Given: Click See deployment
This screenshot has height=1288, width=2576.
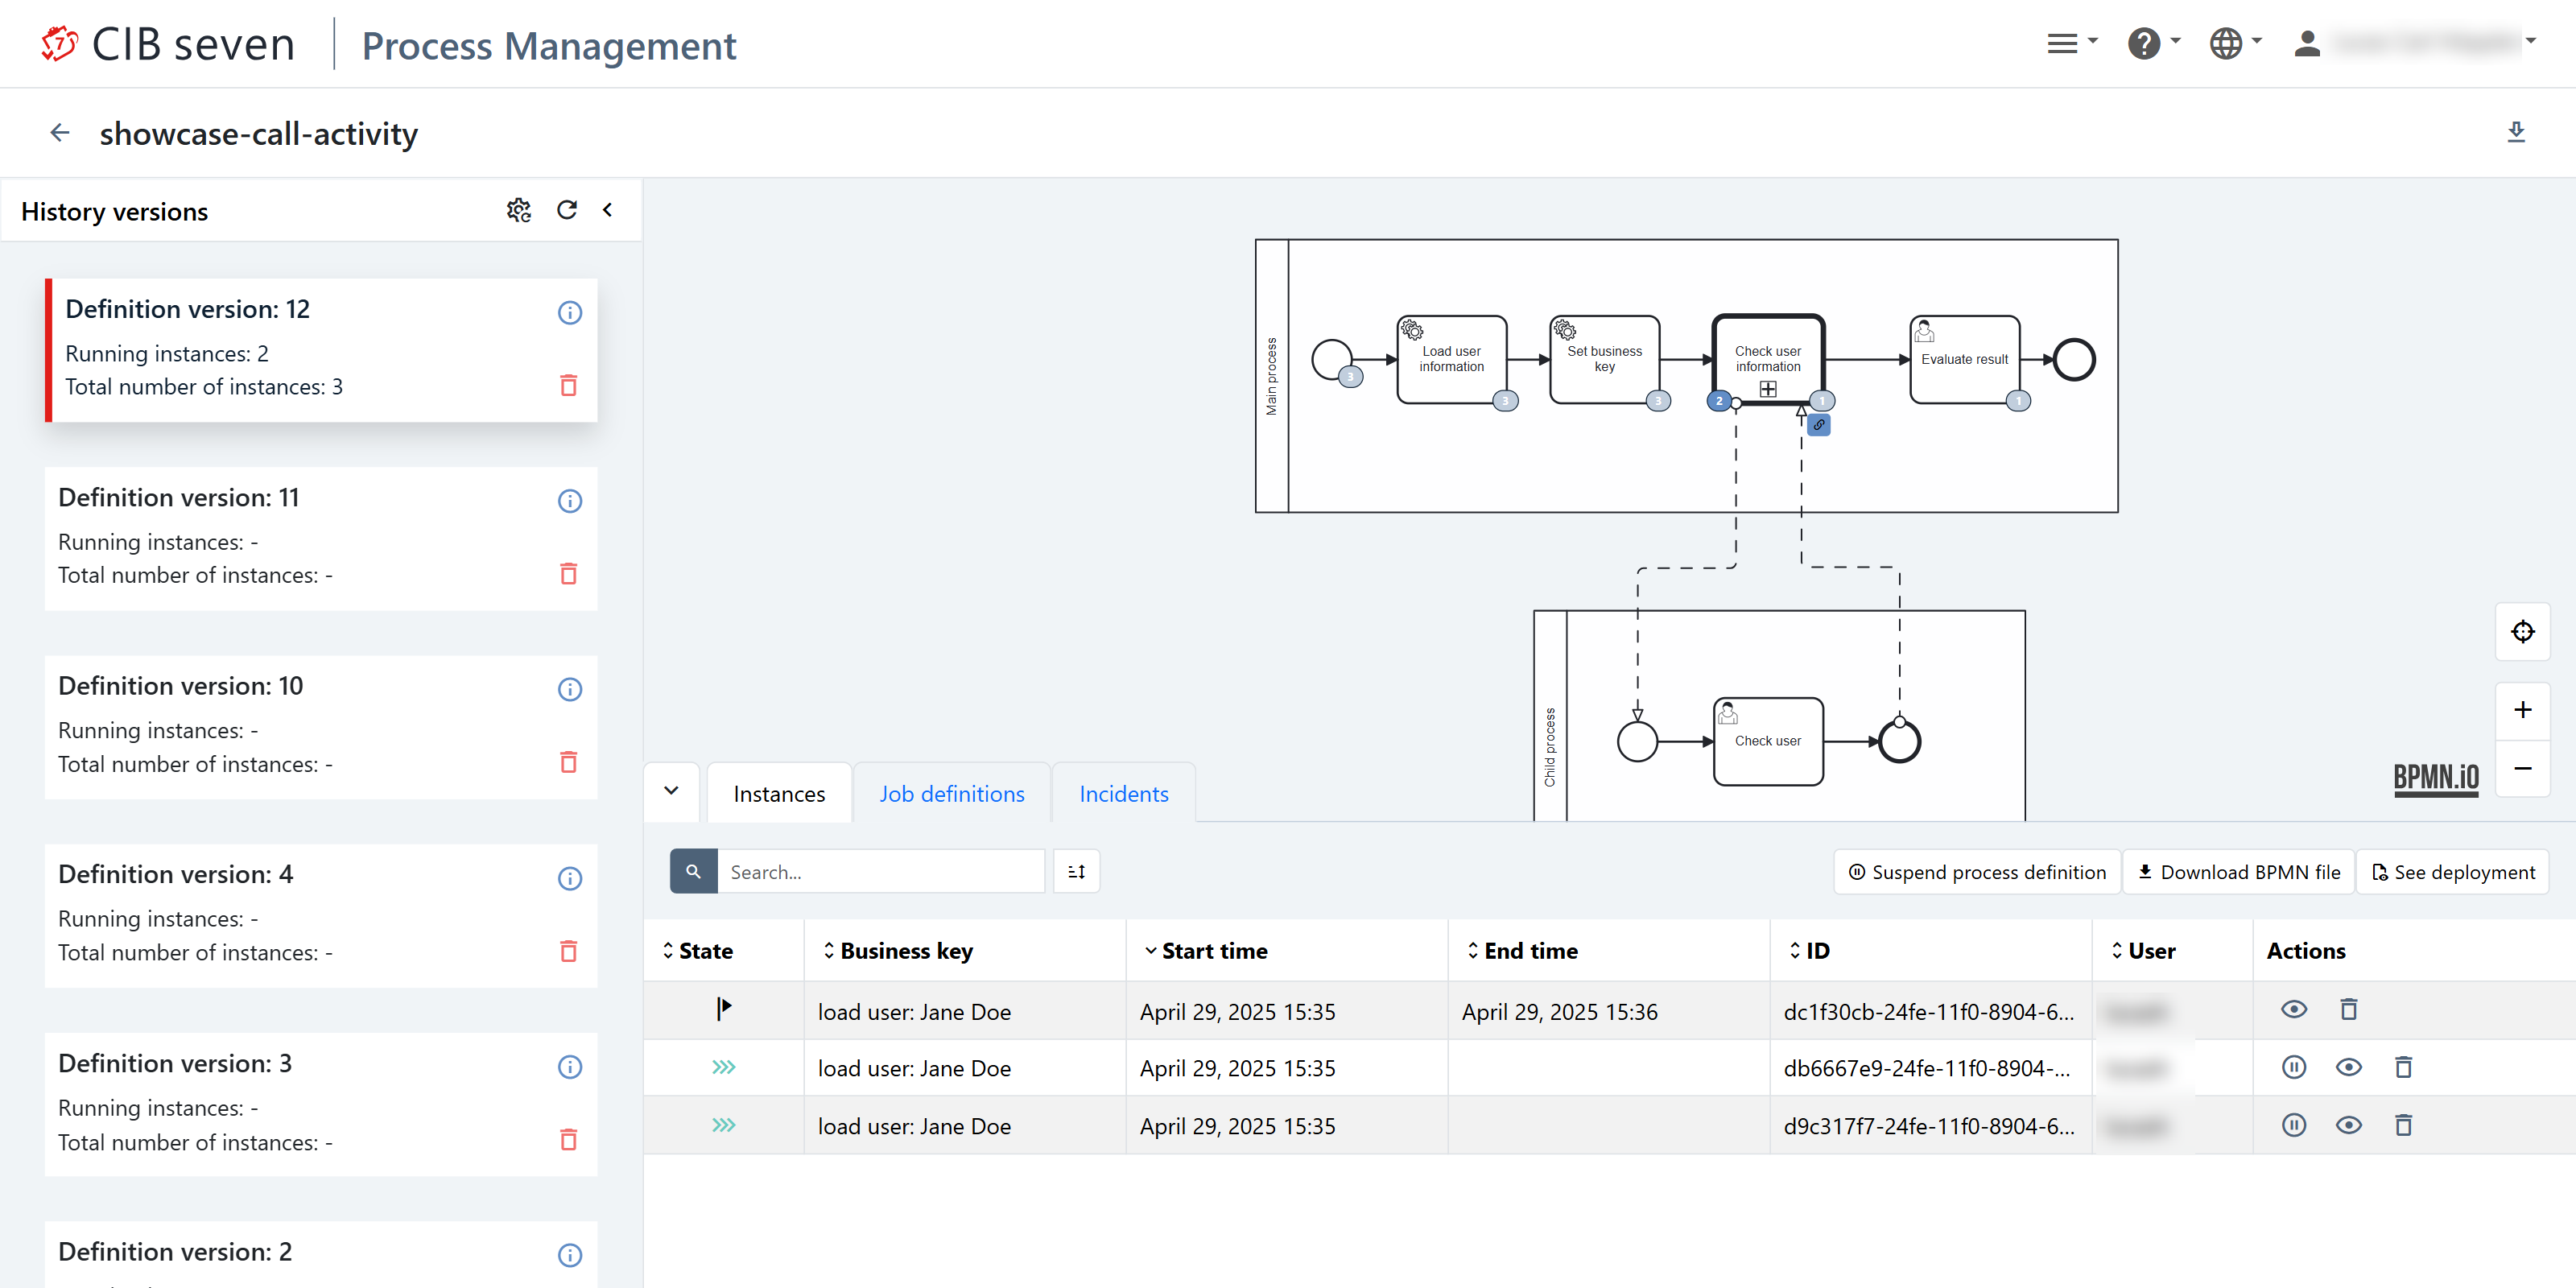Looking at the screenshot, I should click(x=2453, y=872).
